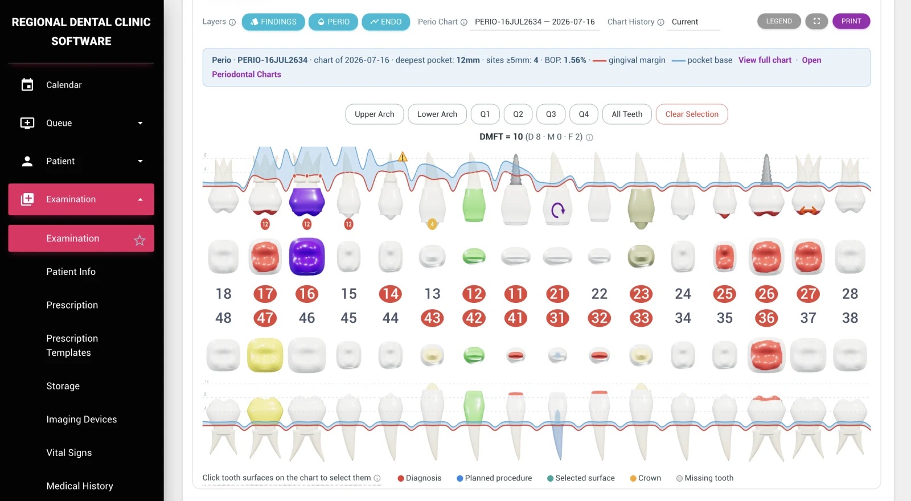Screen dimensions: 911x501
Task: Open Patient Info page
Action: click(71, 272)
